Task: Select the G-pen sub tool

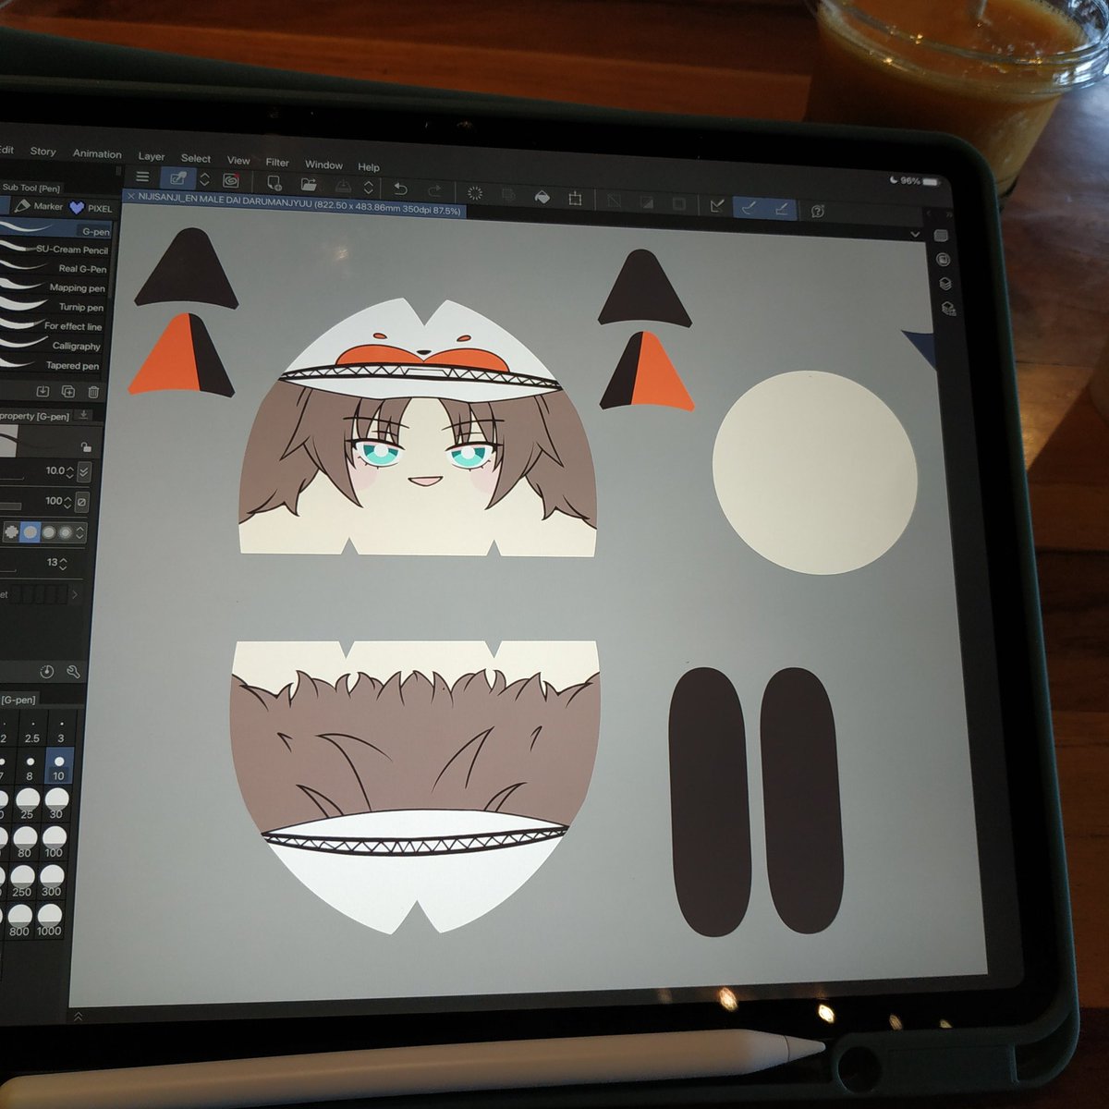Action: pyautogui.click(x=55, y=229)
